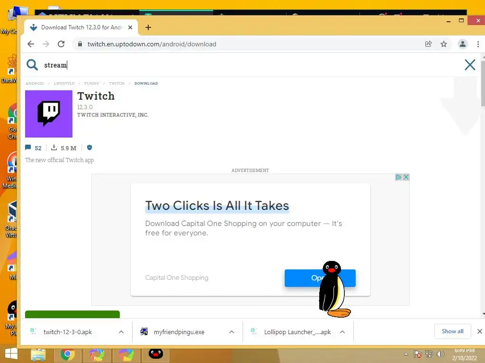The height and width of the screenshot is (363, 485).
Task: Select the Download Twitch 12.3.0 tab
Action: pyautogui.click(x=81, y=27)
